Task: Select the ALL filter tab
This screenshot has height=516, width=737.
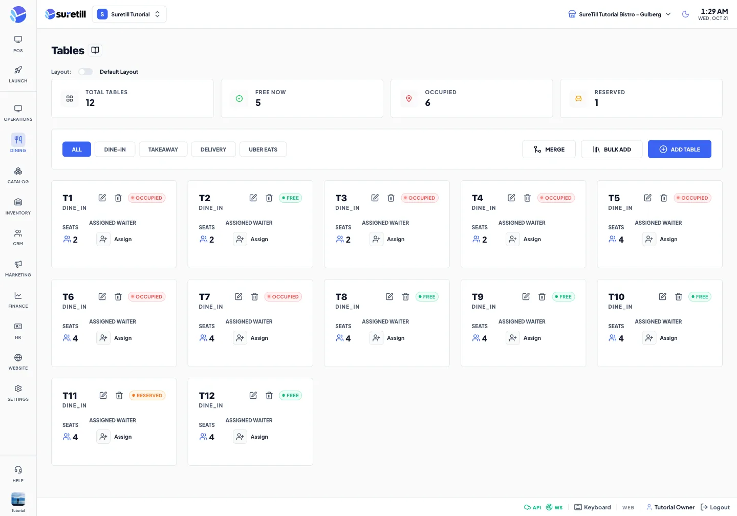Action: coord(77,149)
